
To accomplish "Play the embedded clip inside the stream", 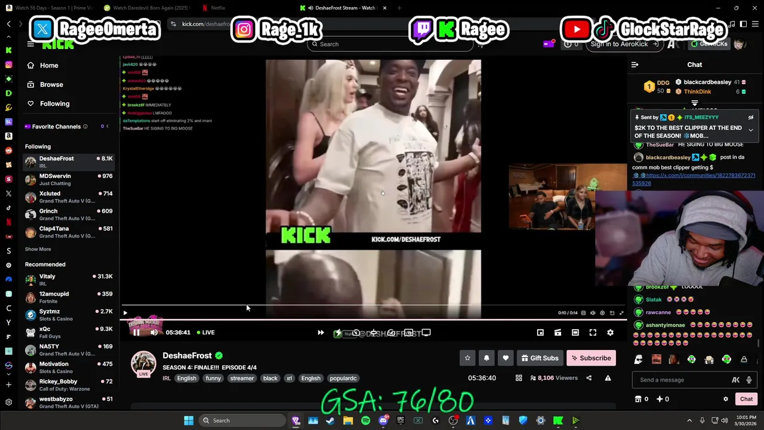I will tap(125, 313).
